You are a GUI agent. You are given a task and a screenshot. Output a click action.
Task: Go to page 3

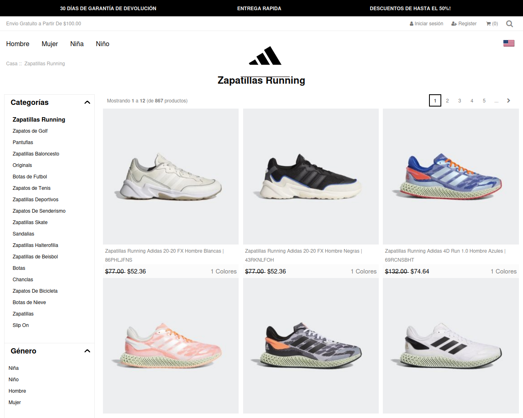coord(460,100)
